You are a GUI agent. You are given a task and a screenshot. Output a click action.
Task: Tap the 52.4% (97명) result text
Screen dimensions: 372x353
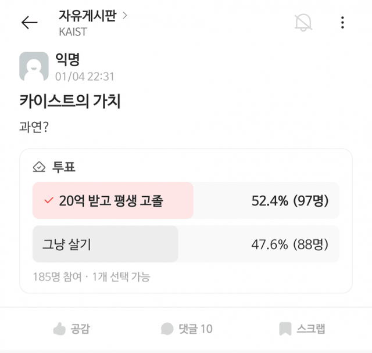point(290,201)
